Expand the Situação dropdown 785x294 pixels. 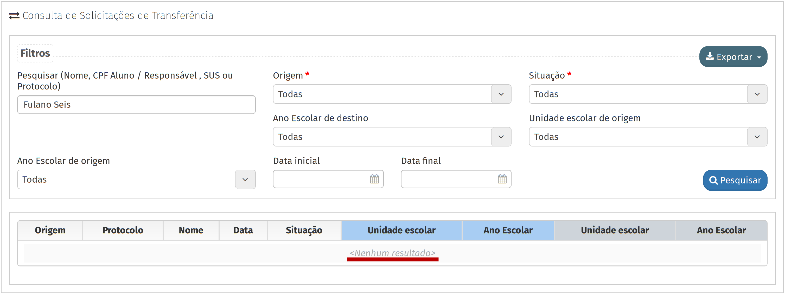757,94
